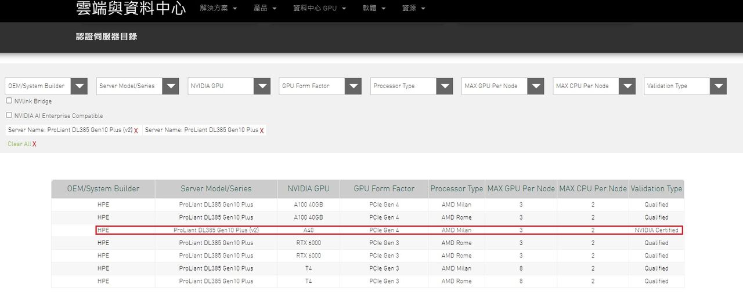Open the 產品 menu
Screen dimensions: 743x295
pyautogui.click(x=265, y=9)
